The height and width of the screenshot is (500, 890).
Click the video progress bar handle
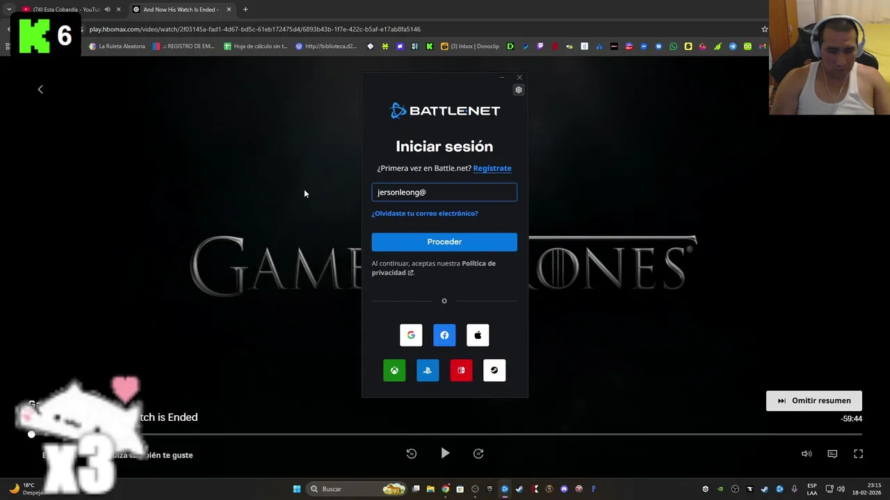click(31, 434)
